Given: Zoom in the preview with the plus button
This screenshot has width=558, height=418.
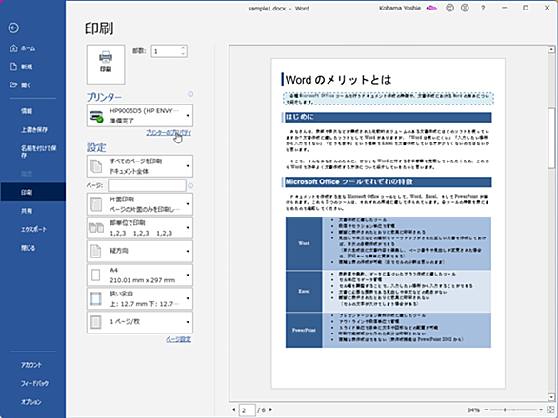Looking at the screenshot, I should pos(541,409).
